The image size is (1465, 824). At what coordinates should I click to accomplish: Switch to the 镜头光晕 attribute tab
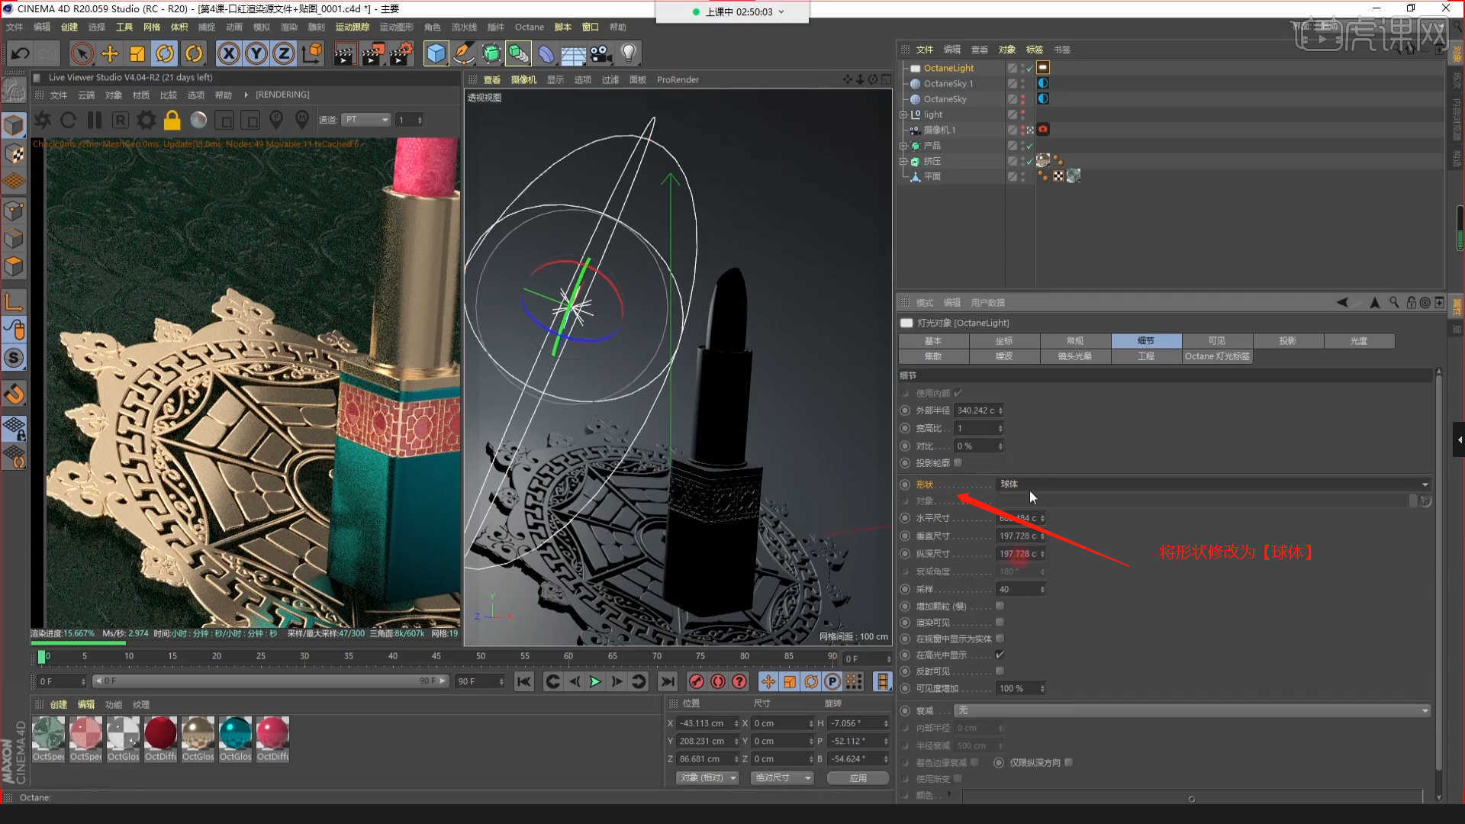point(1075,356)
